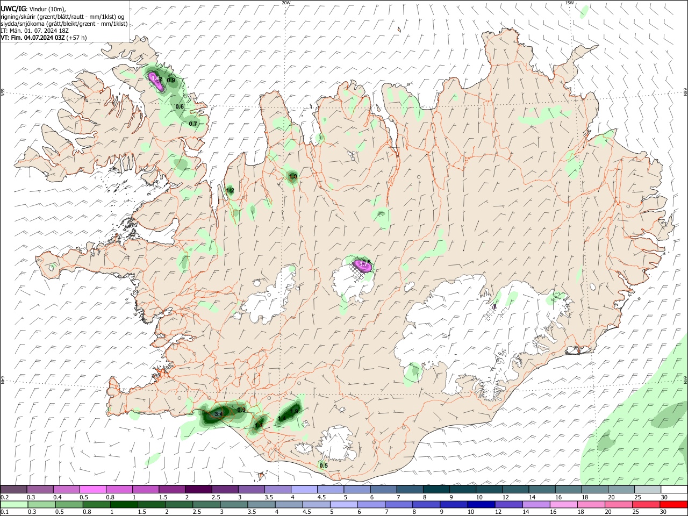Click the 0.9 value in the northern Westfjords

coord(171,81)
